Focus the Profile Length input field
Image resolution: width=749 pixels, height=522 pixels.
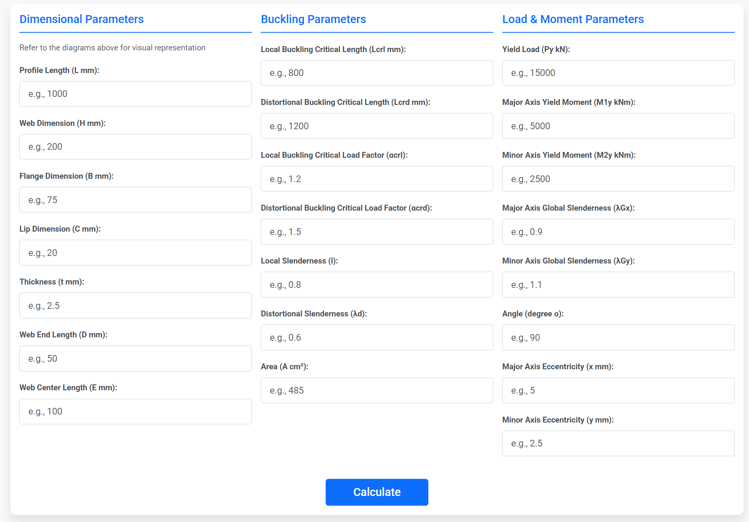point(135,94)
